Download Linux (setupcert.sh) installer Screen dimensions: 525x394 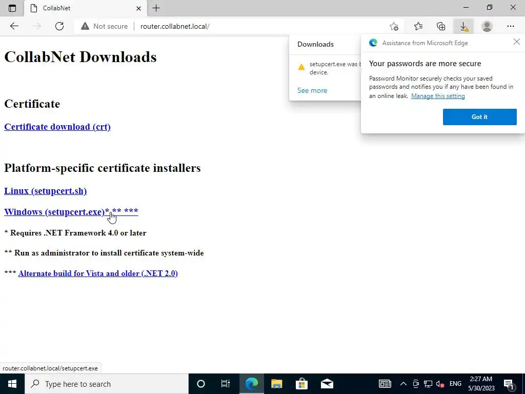45,191
